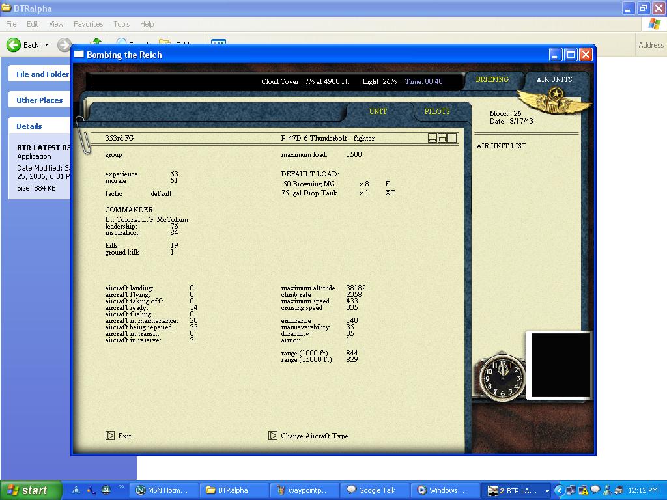
Task: Expand hidden system tray icons chevron
Action: click(x=559, y=491)
